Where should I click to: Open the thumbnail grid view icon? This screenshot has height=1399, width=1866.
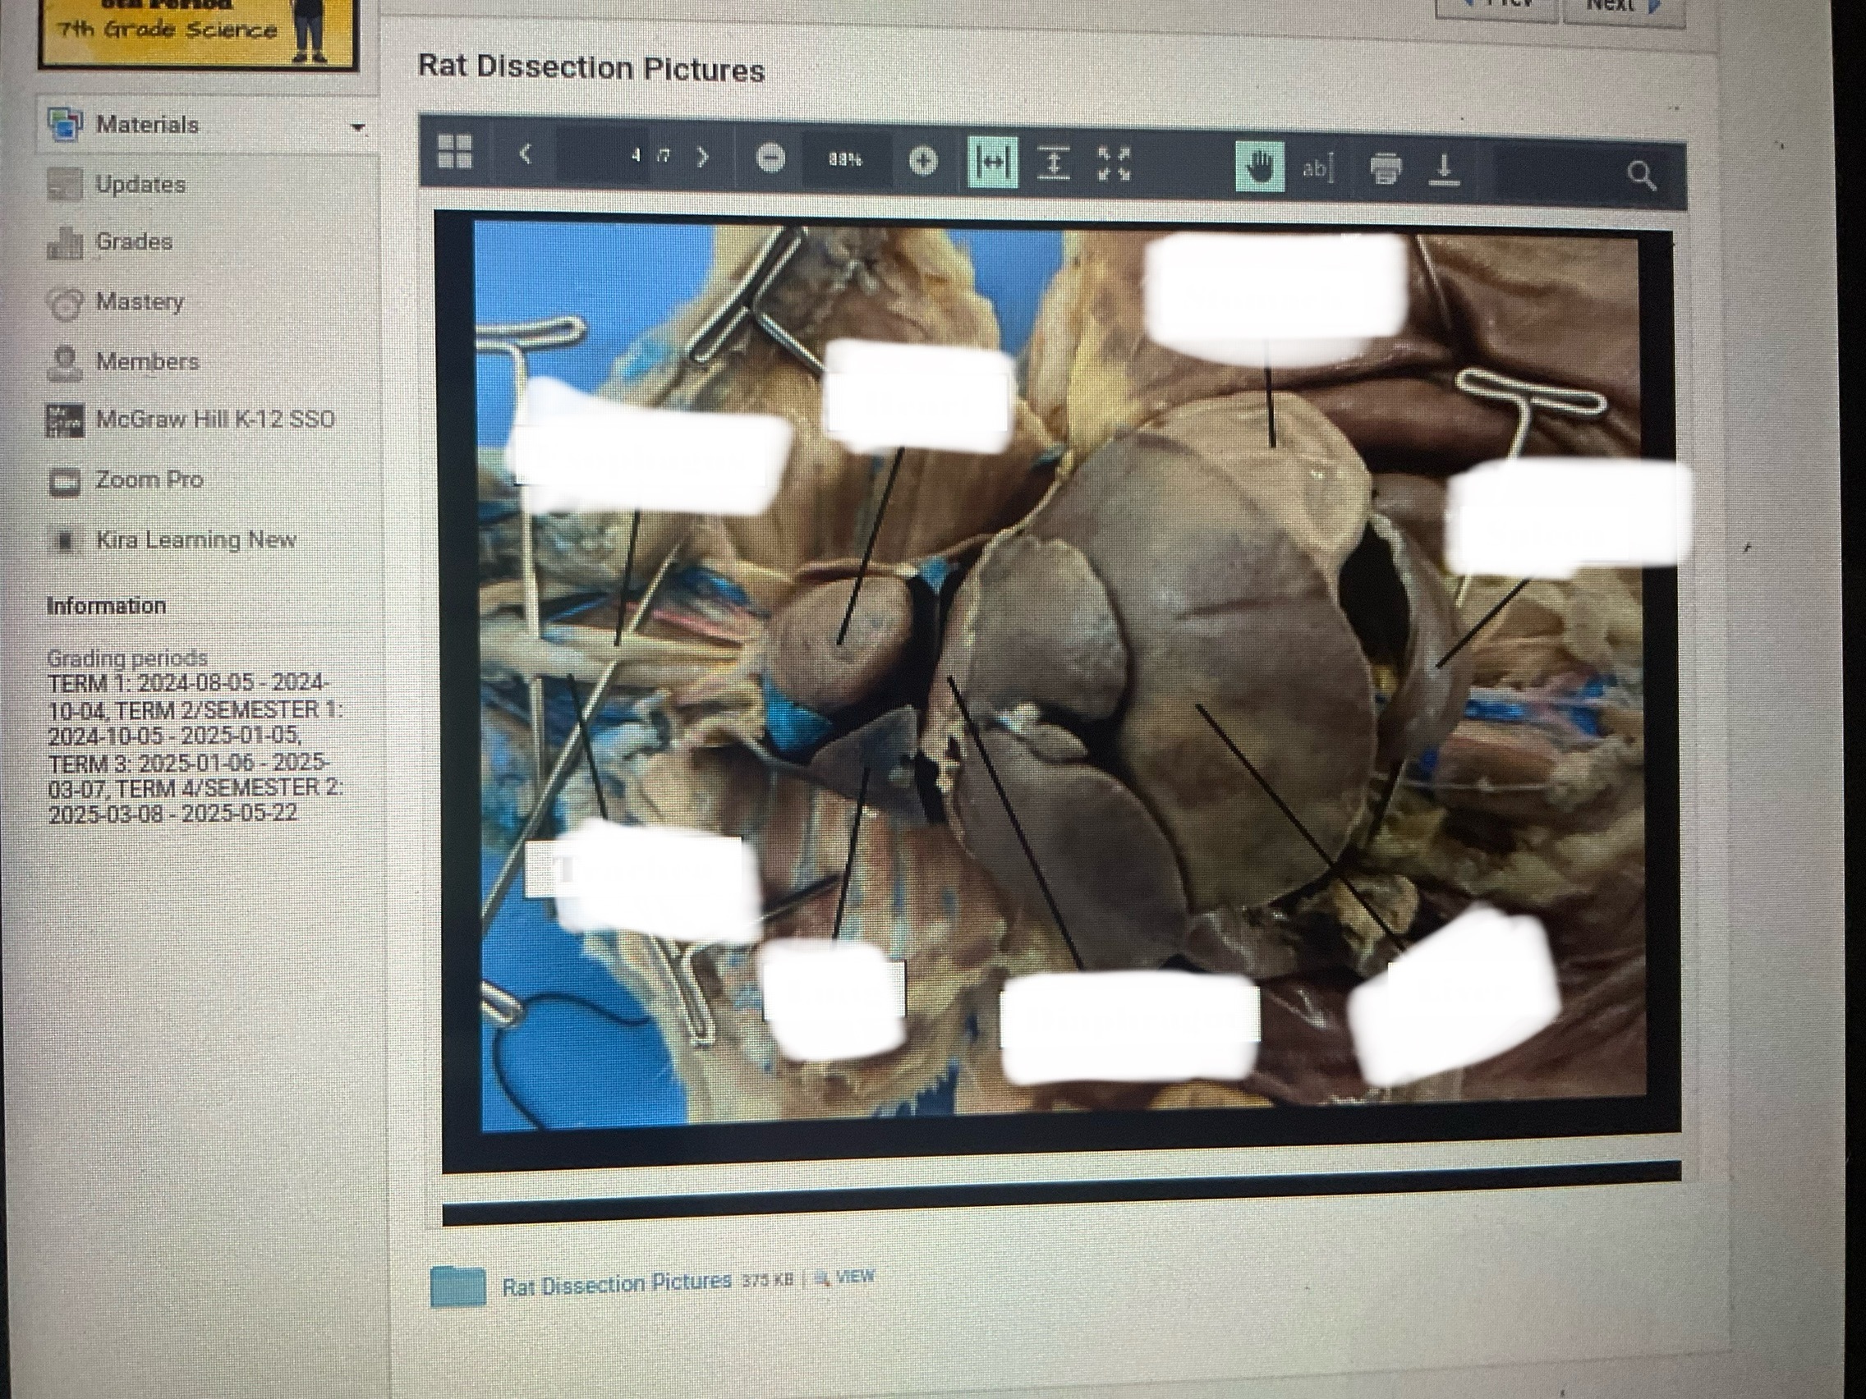456,153
